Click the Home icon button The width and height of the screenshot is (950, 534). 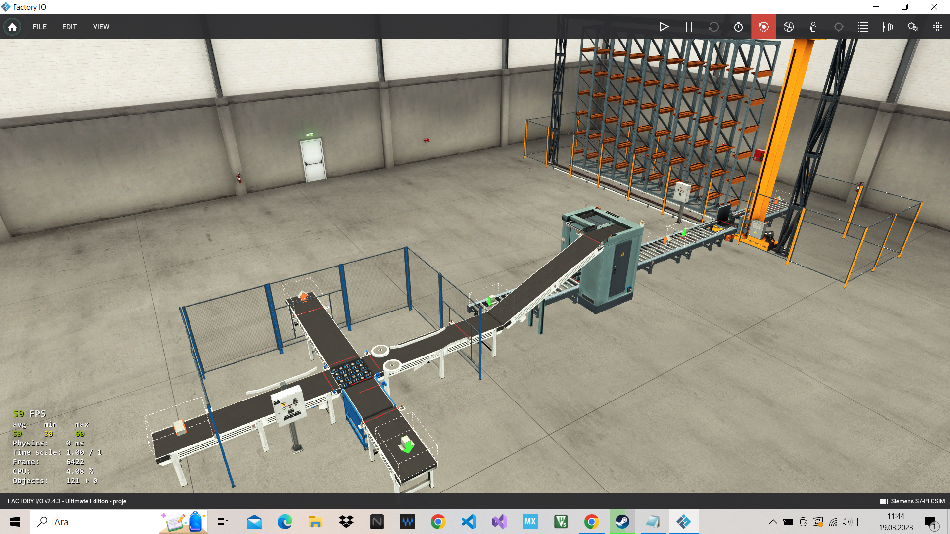[12, 27]
